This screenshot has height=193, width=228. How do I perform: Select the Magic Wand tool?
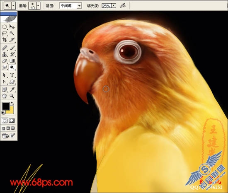(12, 33)
